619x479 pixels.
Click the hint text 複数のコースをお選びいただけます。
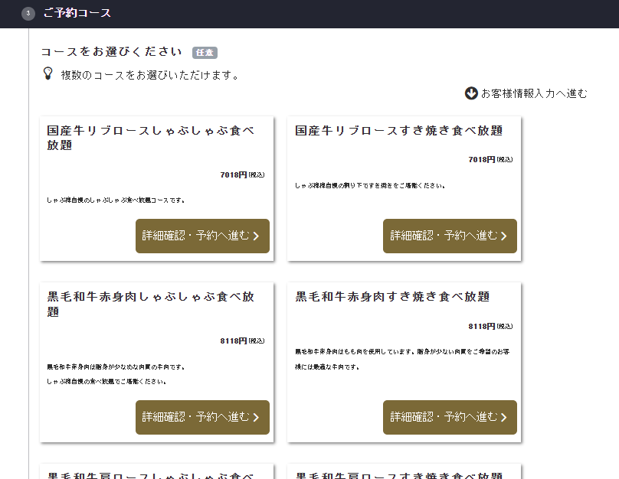150,75
